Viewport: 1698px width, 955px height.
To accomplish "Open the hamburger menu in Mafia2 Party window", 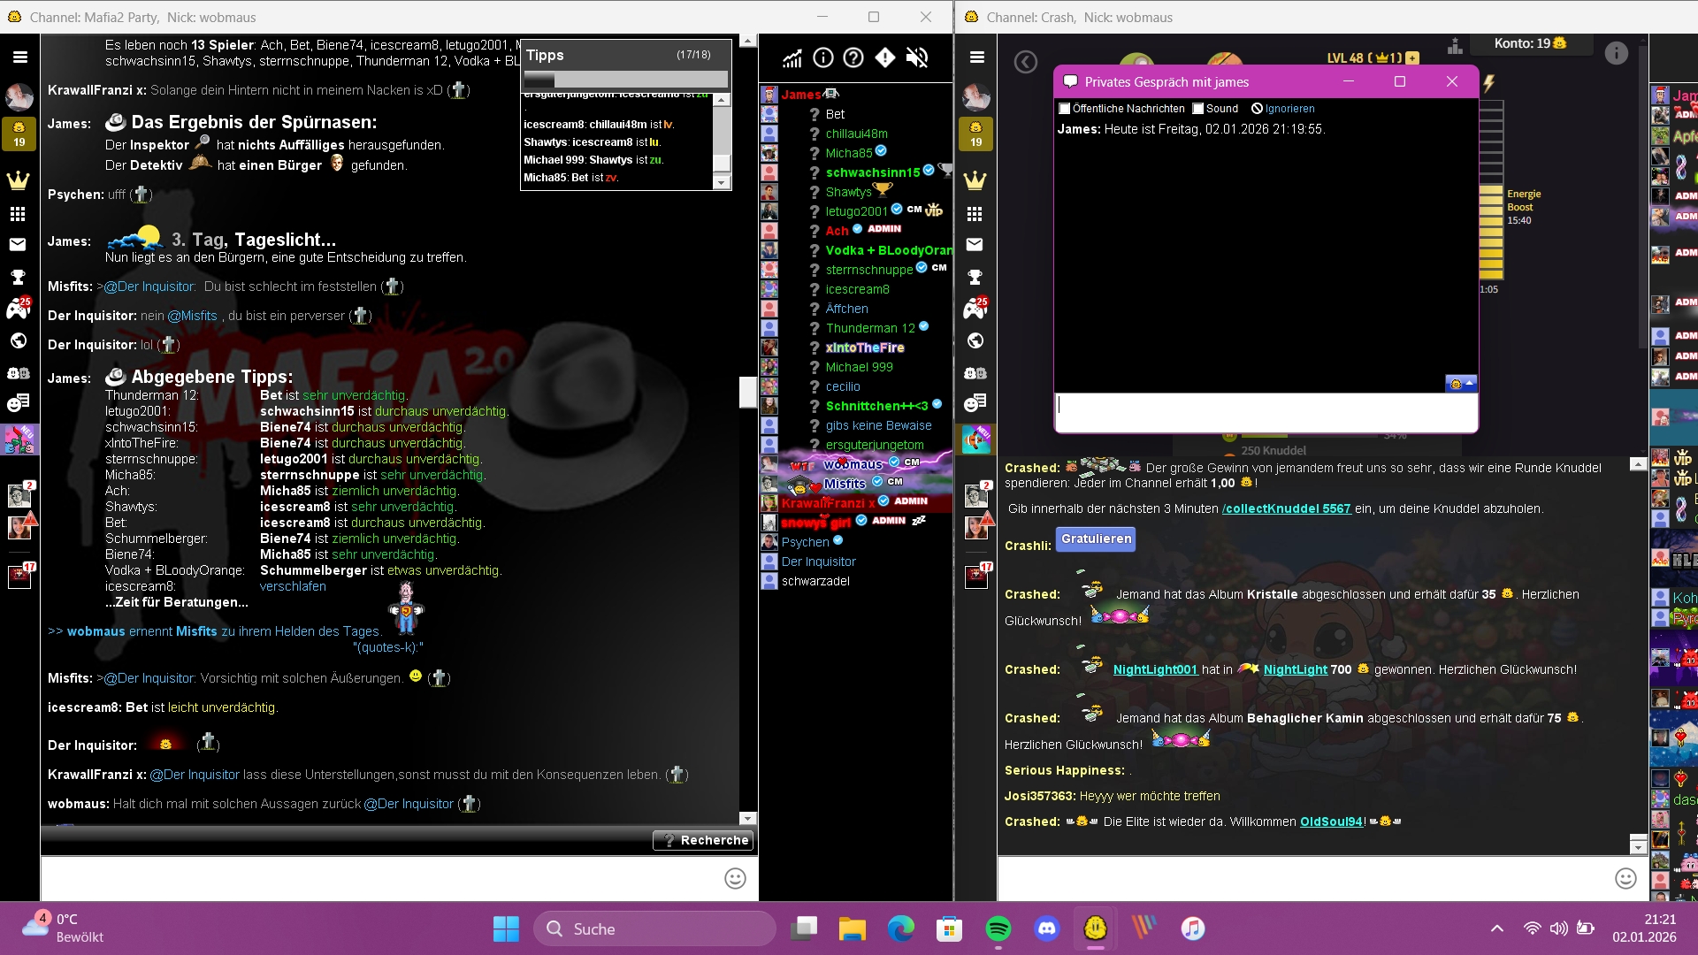I will [x=20, y=57].
